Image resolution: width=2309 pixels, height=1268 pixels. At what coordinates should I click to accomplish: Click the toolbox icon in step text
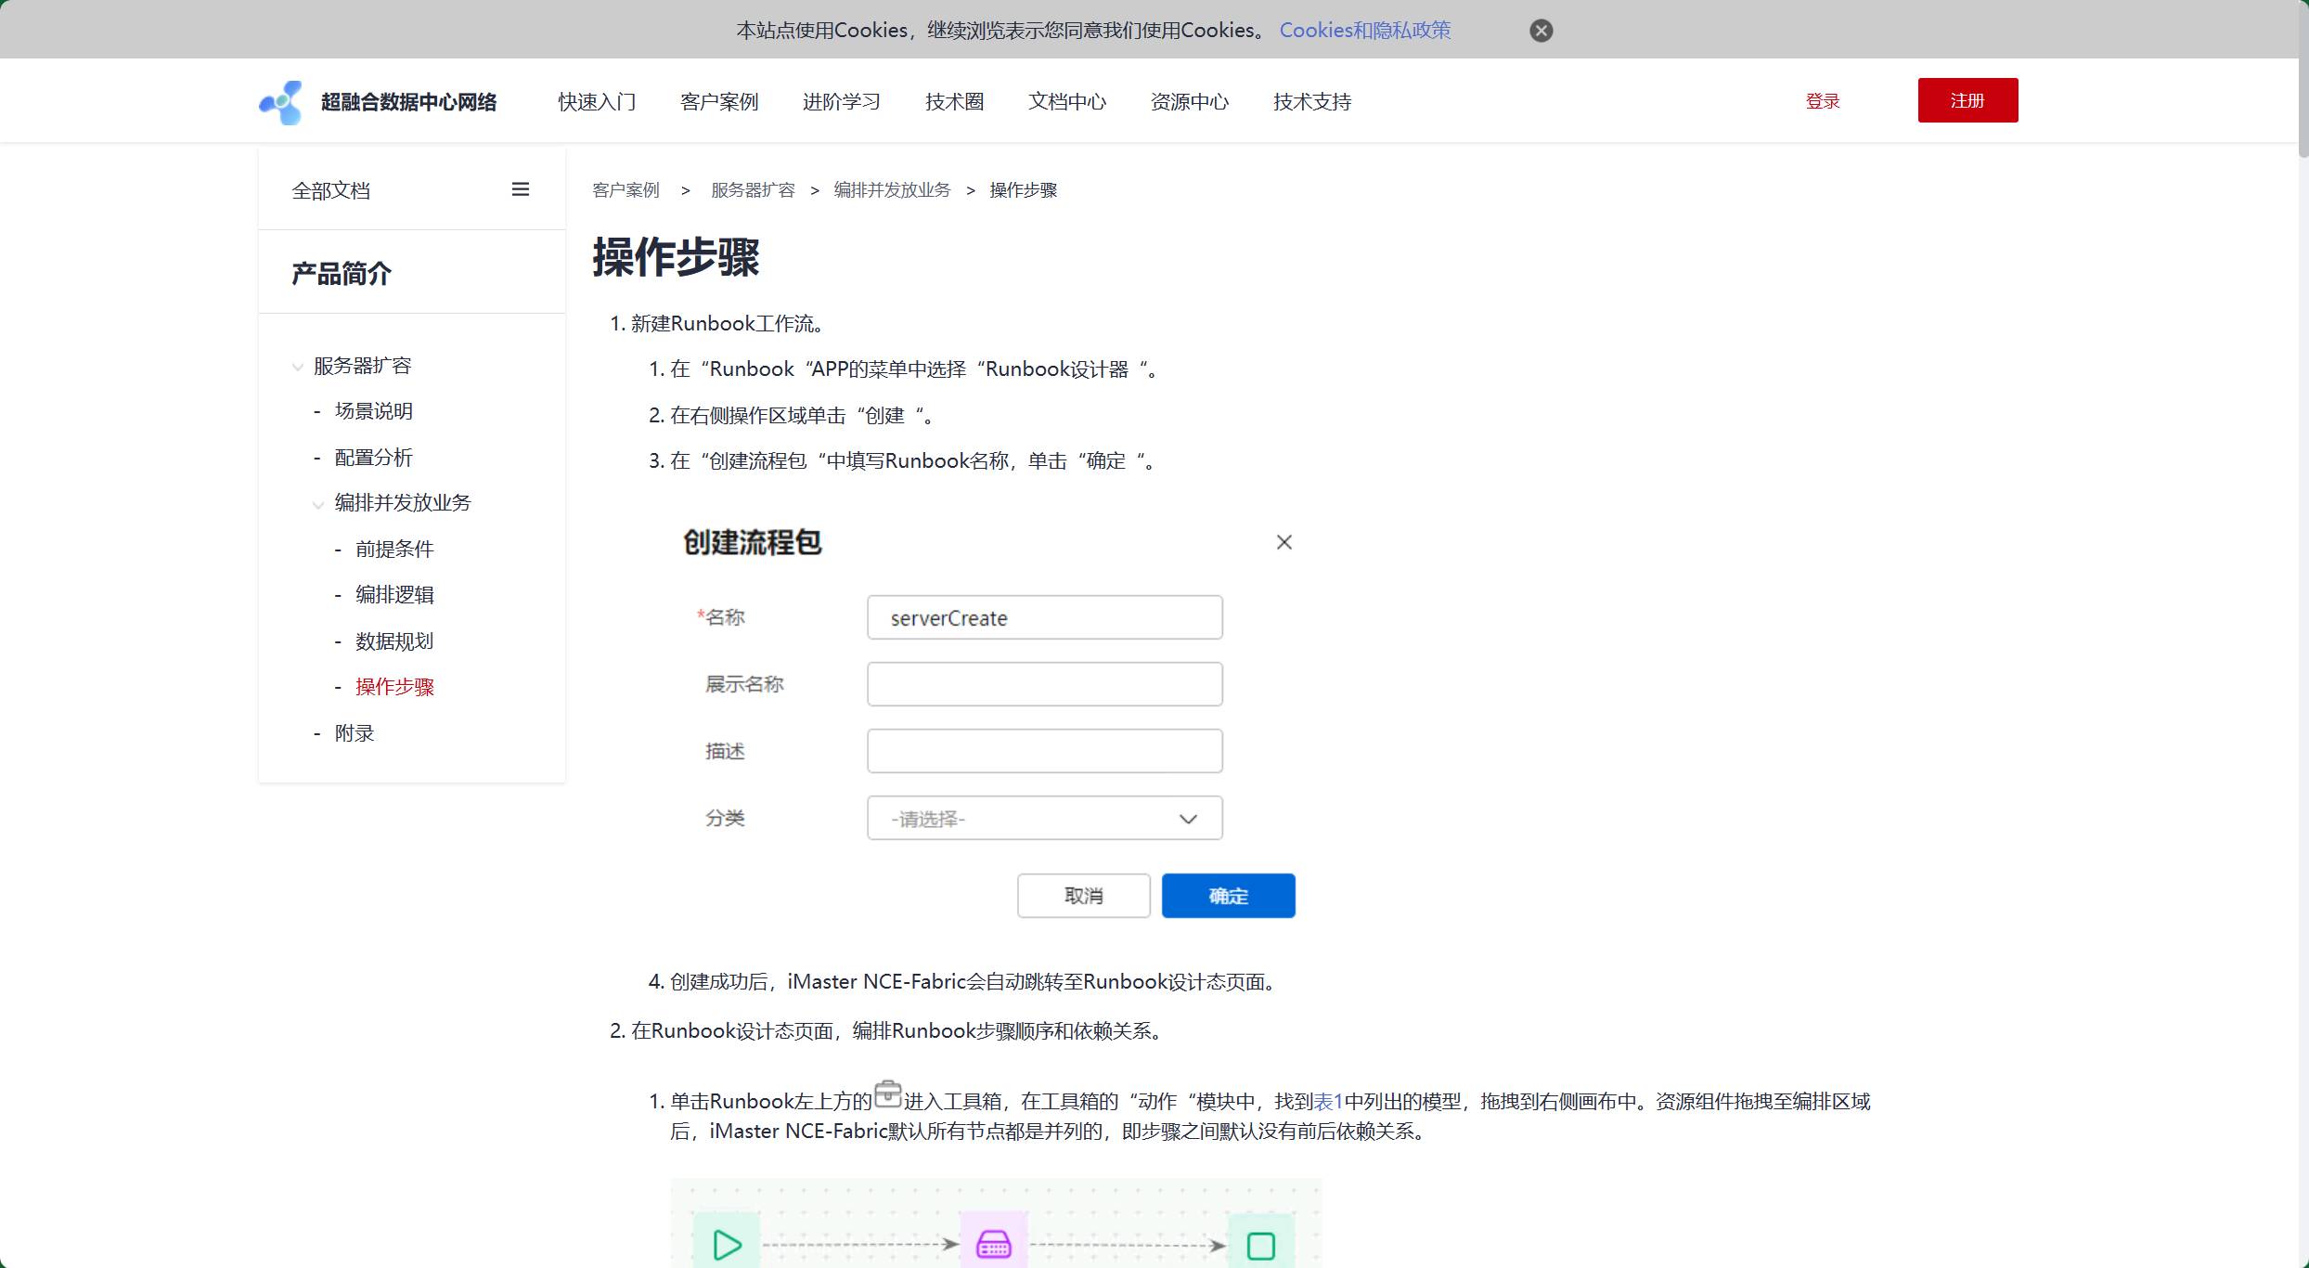[888, 1094]
